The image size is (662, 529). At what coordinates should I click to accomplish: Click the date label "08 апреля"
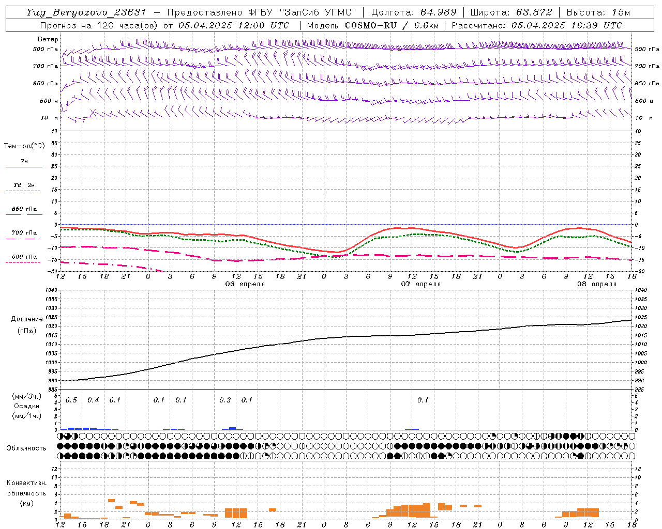point(596,284)
